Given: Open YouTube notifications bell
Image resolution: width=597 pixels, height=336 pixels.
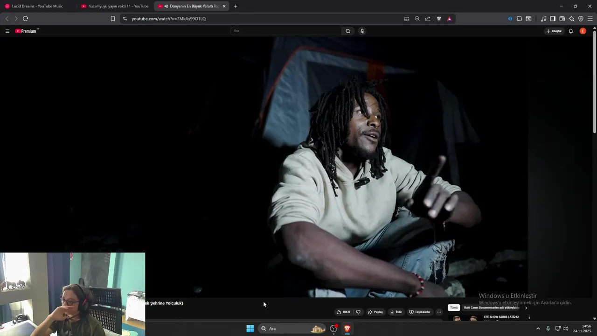Looking at the screenshot, I should click(571, 31).
